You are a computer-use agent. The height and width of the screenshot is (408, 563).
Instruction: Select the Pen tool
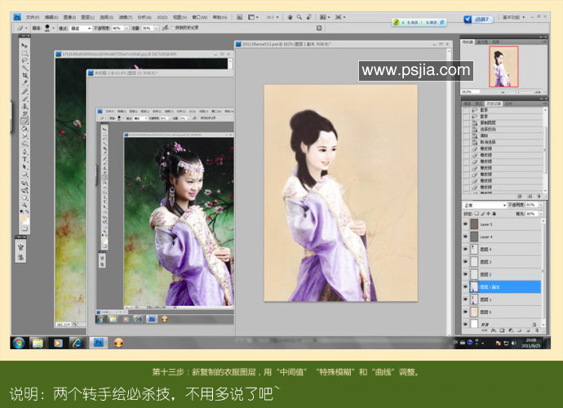[x=24, y=153]
